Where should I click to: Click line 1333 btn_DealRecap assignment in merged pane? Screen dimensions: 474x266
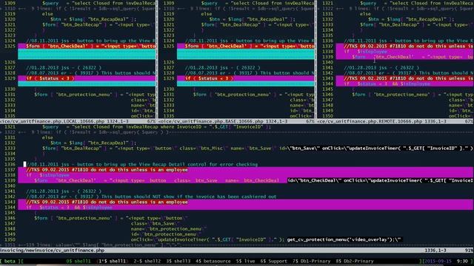tap(258, 149)
